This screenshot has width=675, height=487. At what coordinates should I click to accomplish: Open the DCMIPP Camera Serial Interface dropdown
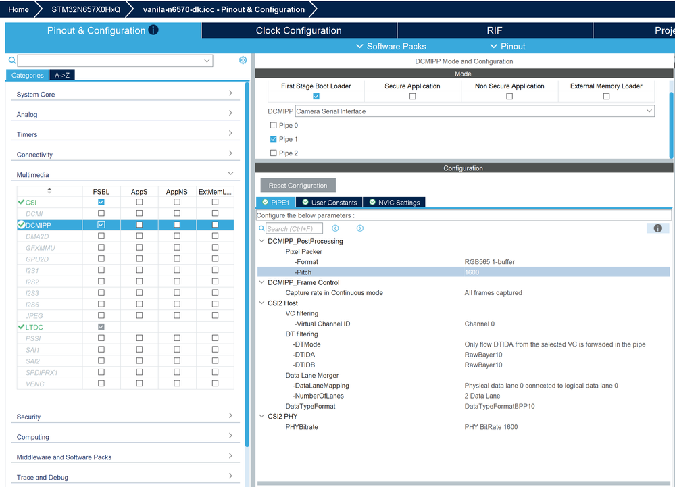point(474,111)
